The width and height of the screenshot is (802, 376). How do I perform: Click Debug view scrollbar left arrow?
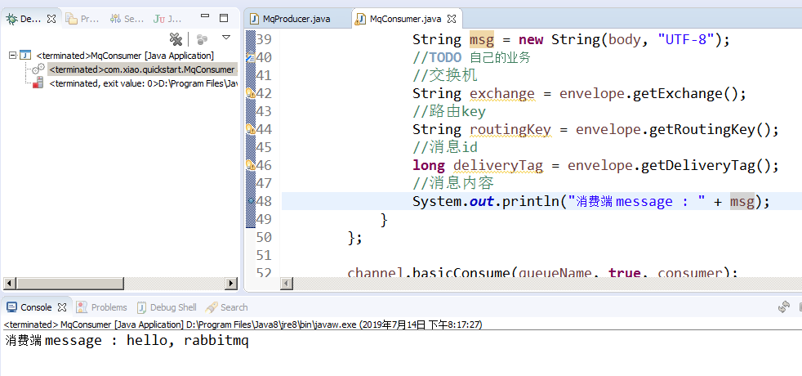[x=10, y=283]
